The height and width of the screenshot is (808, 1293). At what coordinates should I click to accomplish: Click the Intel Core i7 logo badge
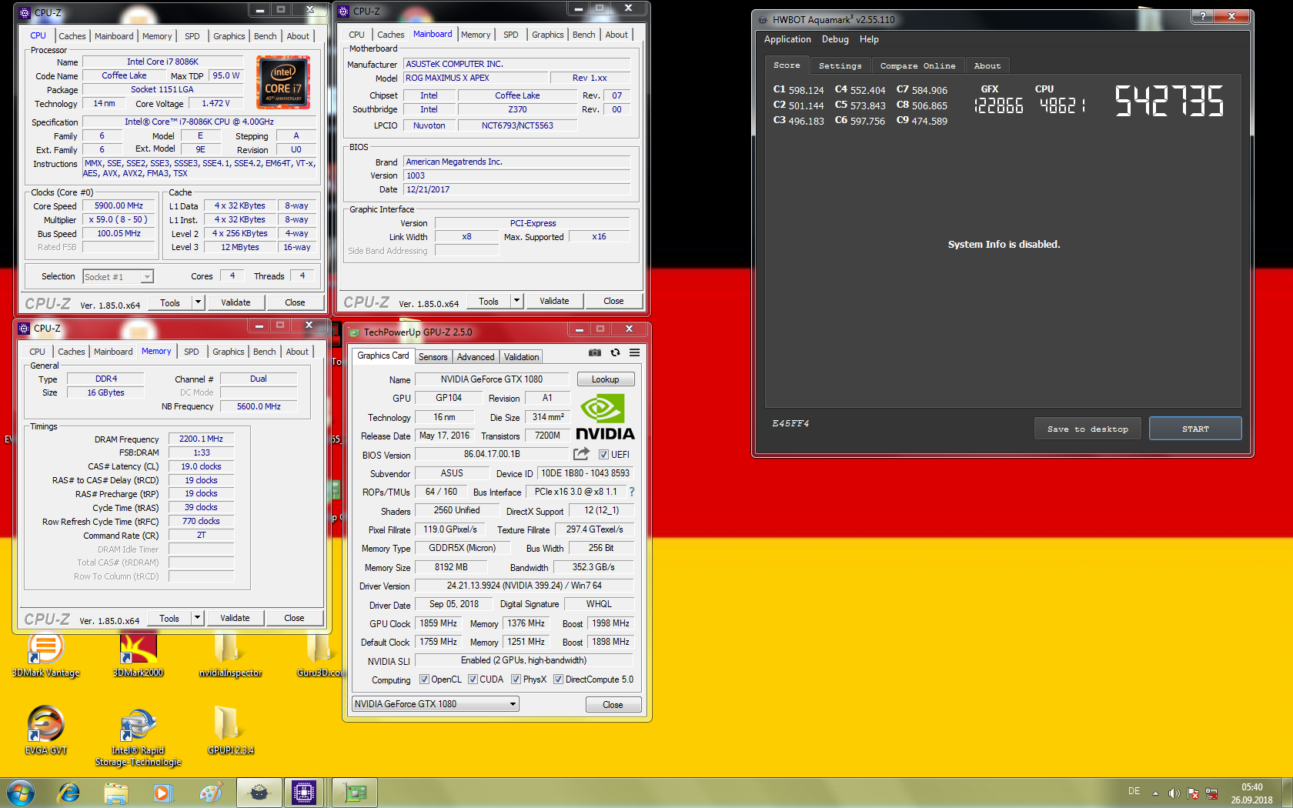(283, 82)
